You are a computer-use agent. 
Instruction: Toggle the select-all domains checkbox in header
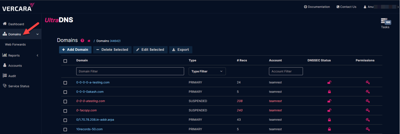pos(65,61)
